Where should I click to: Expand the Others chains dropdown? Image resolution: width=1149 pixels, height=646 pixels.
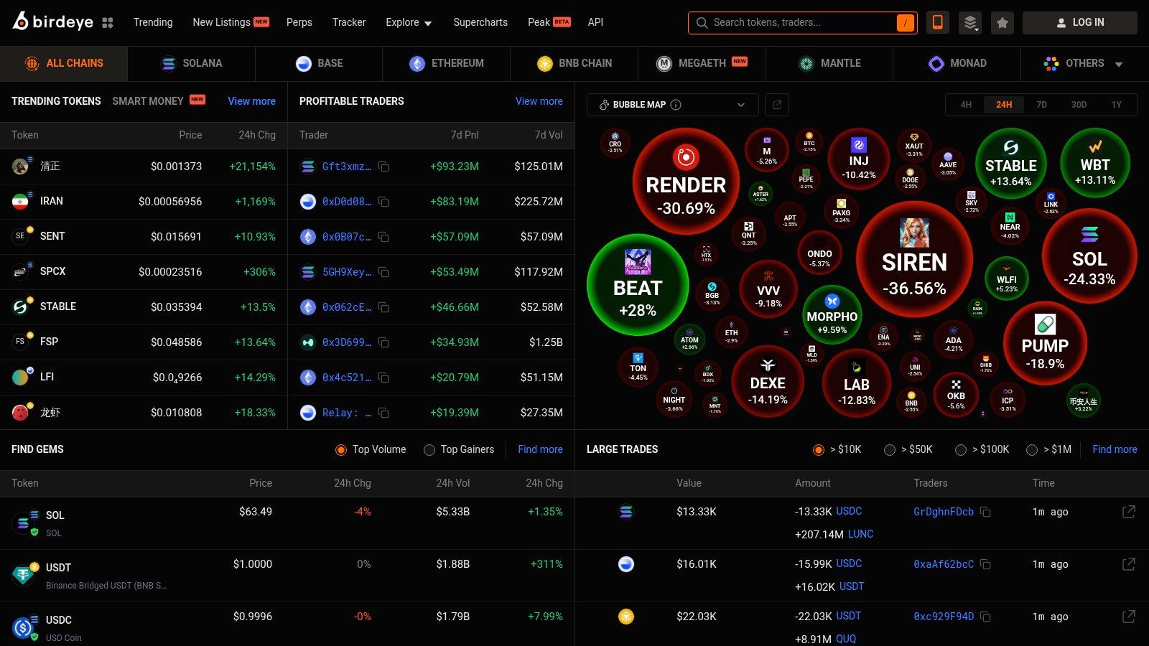(x=1084, y=64)
